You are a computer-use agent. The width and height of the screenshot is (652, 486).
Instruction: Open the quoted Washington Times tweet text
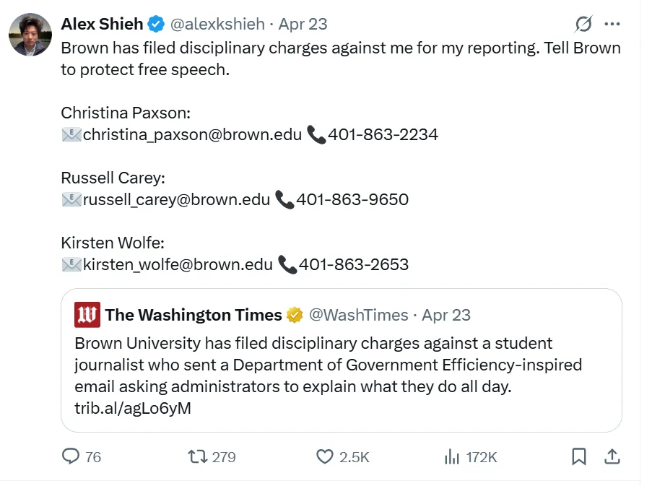[x=328, y=365]
